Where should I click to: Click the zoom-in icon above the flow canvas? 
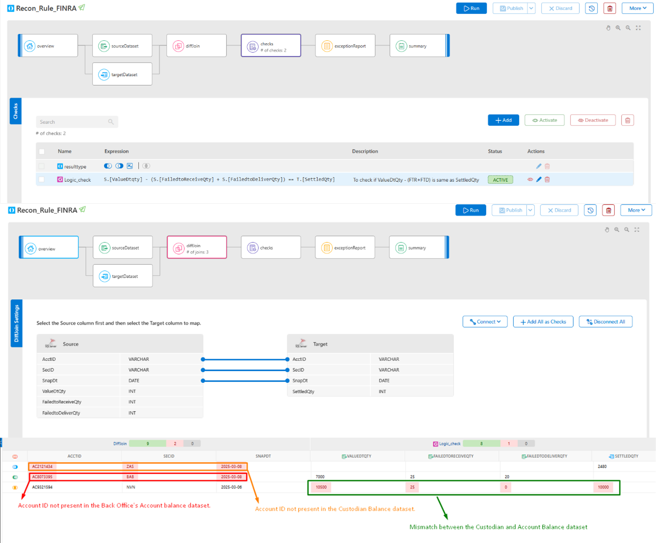[618, 28]
